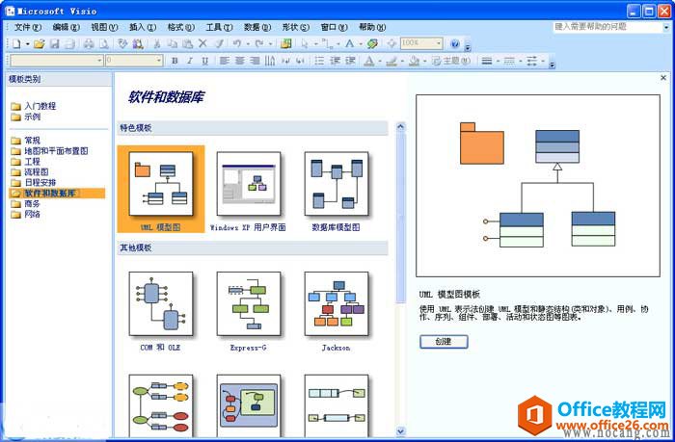Click the Save disk icon
This screenshot has width=675, height=442.
coord(54,44)
